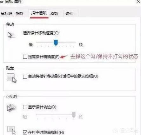The height and width of the screenshot is (135, 141).
Task: Click the 快 end of speed slider
Action: pyautogui.click(x=81, y=45)
